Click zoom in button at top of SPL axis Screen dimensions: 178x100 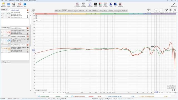tap(36, 16)
